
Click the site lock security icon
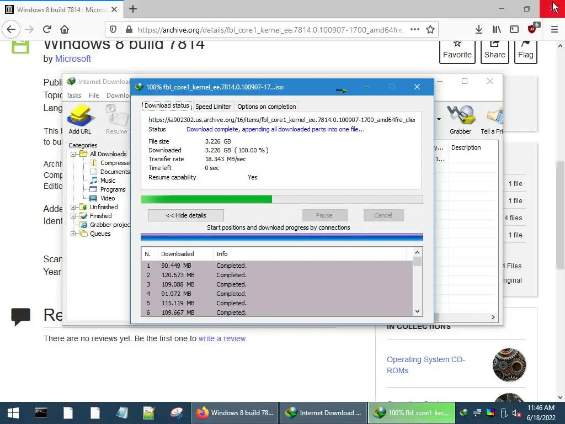tap(128, 30)
